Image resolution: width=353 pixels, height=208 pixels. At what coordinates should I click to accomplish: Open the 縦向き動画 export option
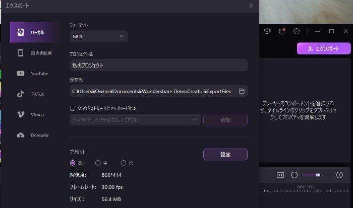tap(36, 53)
